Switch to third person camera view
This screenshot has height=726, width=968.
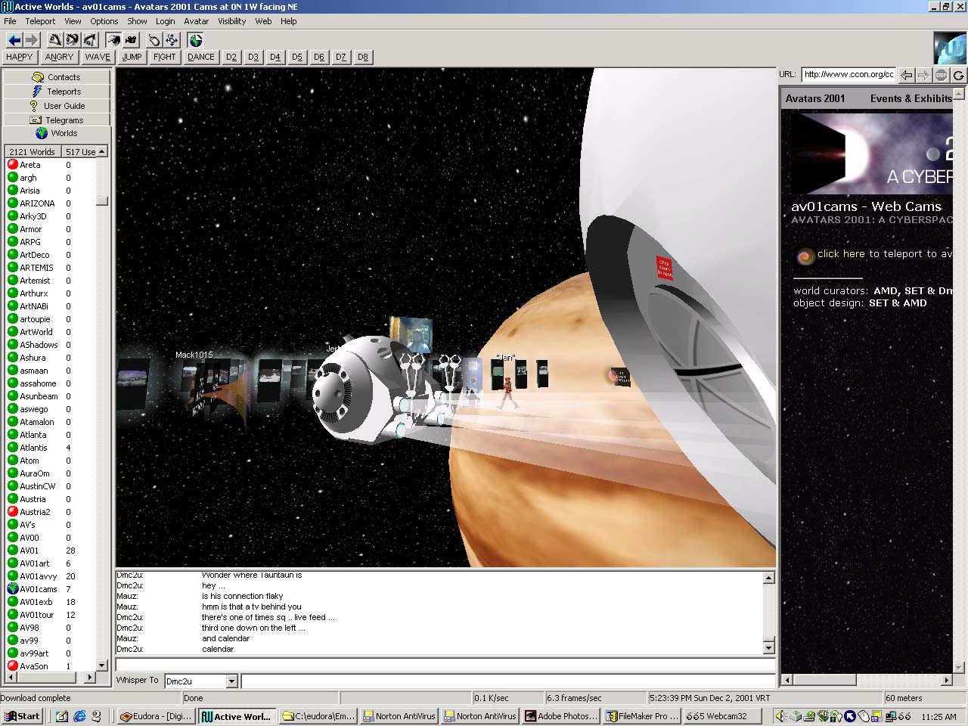131,40
